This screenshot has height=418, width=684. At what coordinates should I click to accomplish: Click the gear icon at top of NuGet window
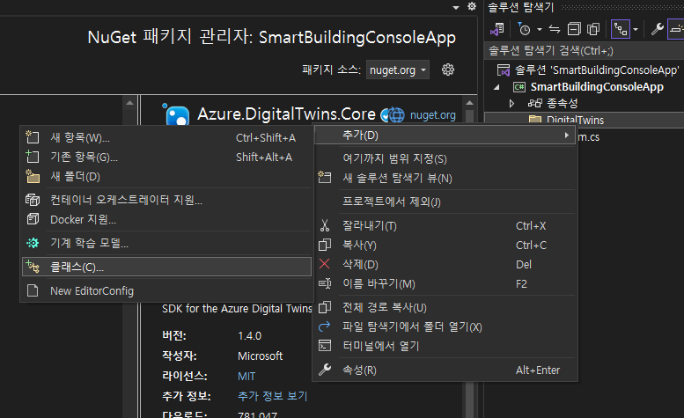472,6
